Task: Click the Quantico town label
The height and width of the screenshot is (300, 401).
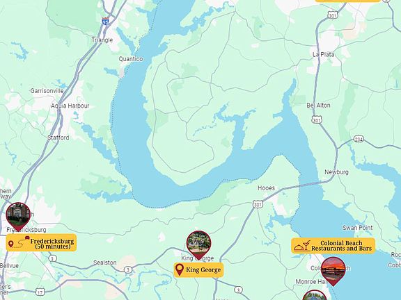Action: click(131, 59)
